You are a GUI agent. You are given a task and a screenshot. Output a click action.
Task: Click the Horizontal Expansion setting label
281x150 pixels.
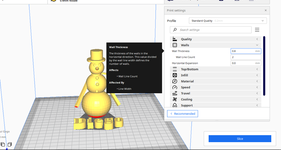185,63
